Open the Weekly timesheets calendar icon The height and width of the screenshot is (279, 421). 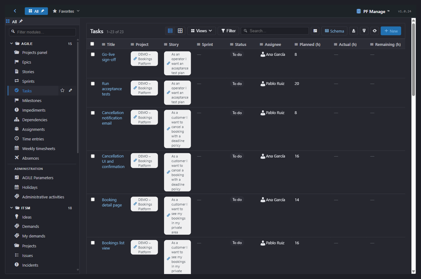tap(17, 148)
